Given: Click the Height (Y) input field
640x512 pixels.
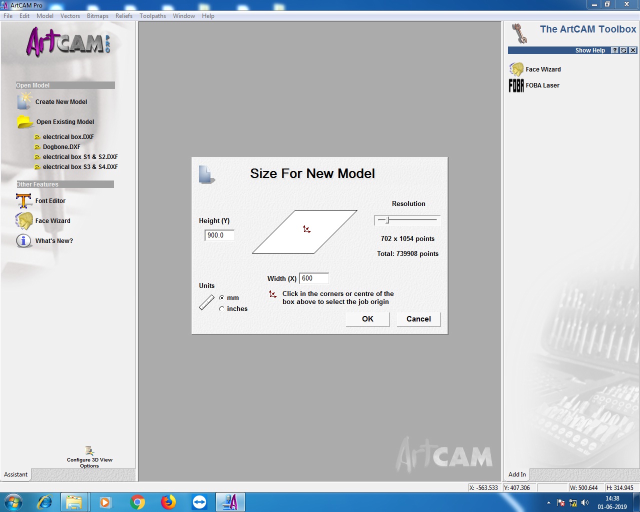Looking at the screenshot, I should [x=219, y=235].
